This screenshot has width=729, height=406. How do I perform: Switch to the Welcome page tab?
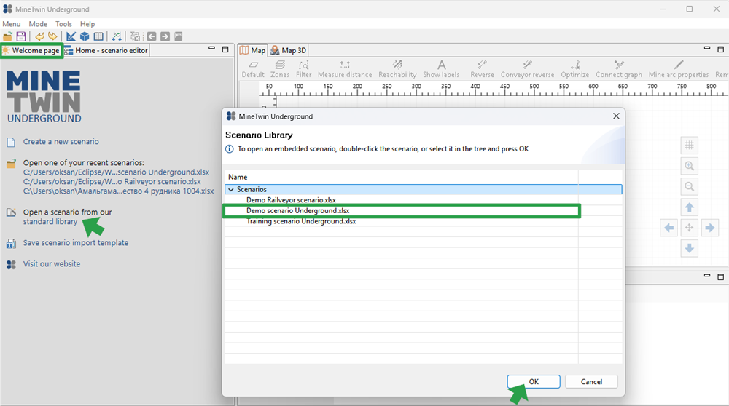tap(31, 51)
